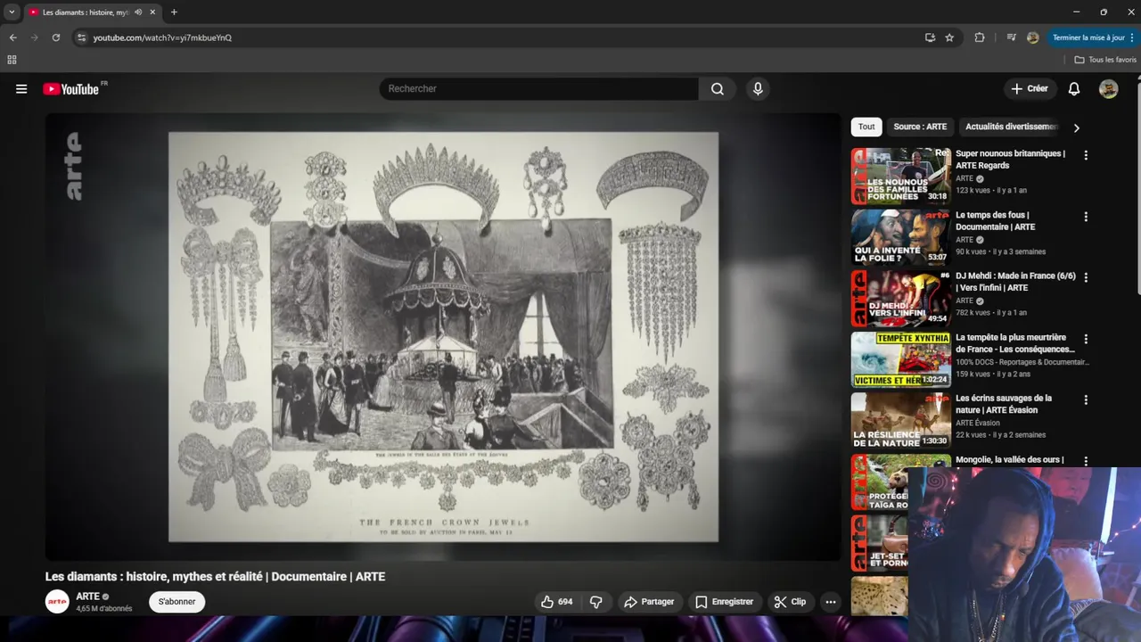Mute the tab via audio icon
This screenshot has height=642, width=1141.
(138, 12)
